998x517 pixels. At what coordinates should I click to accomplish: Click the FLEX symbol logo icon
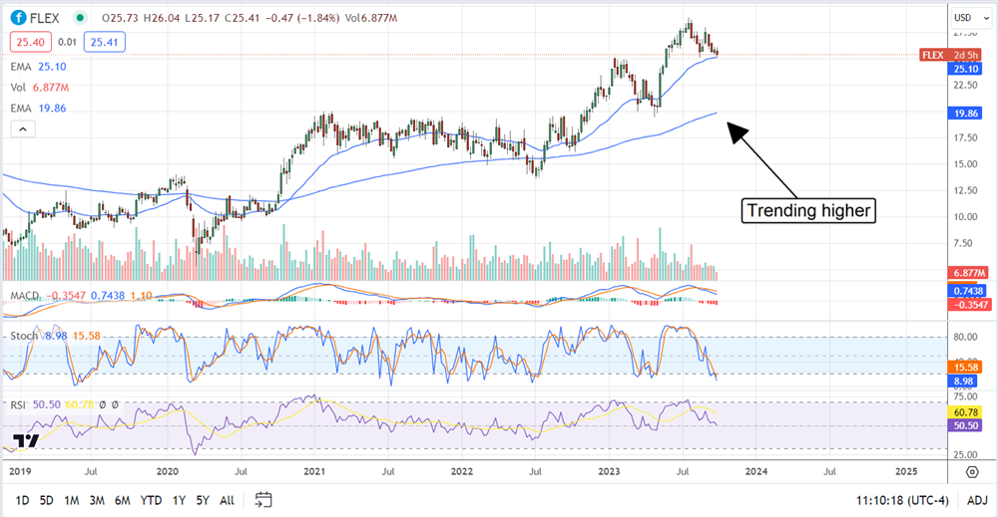pyautogui.click(x=17, y=18)
